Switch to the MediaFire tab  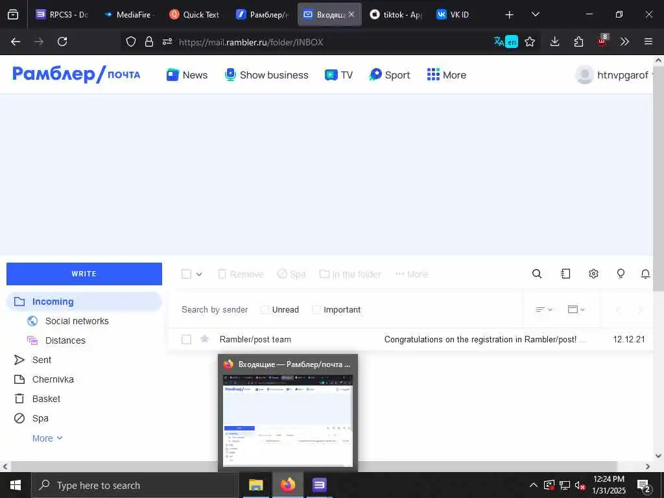[x=128, y=14]
